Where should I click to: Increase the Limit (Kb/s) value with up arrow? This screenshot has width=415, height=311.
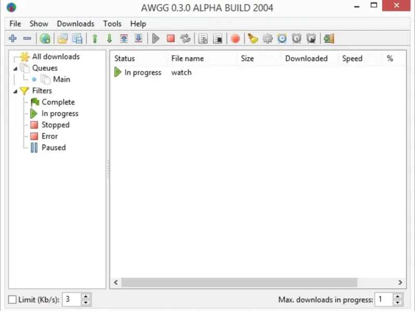[86, 296]
